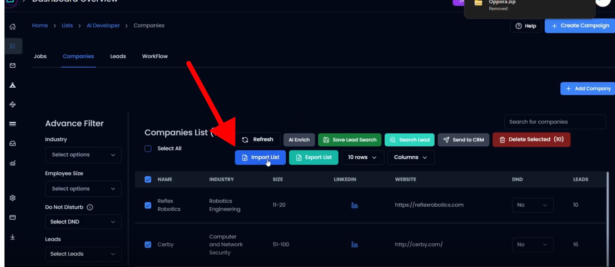Click the inbox tray sidebar icon
Image resolution: width=615 pixels, height=267 pixels.
[x=13, y=143]
